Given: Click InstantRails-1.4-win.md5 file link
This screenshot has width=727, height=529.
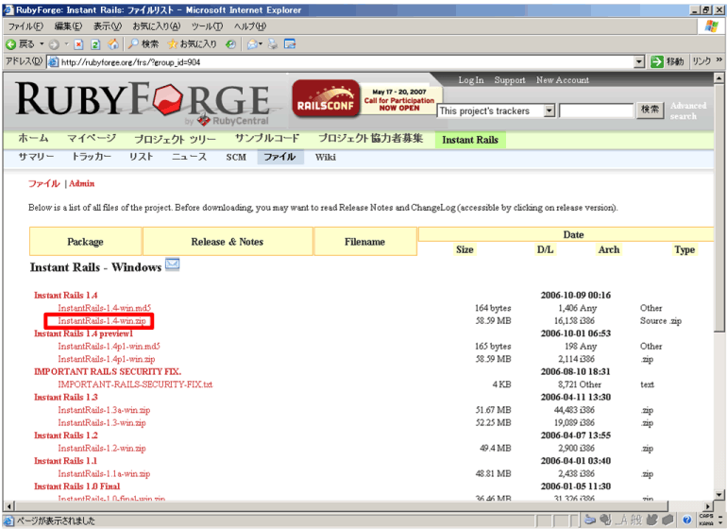Looking at the screenshot, I should (104, 308).
